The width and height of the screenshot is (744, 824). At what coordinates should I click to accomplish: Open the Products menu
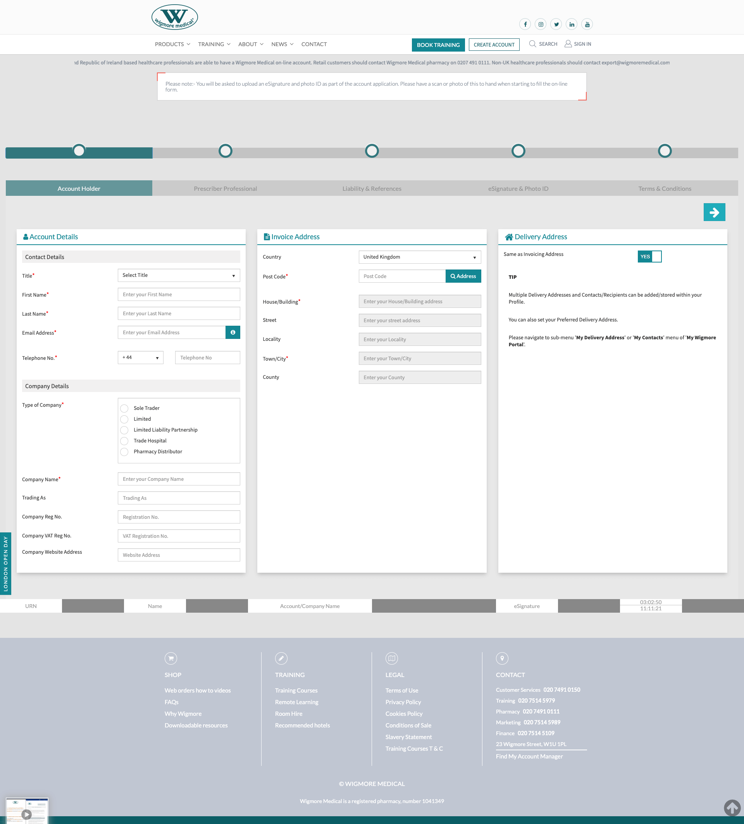tap(172, 44)
